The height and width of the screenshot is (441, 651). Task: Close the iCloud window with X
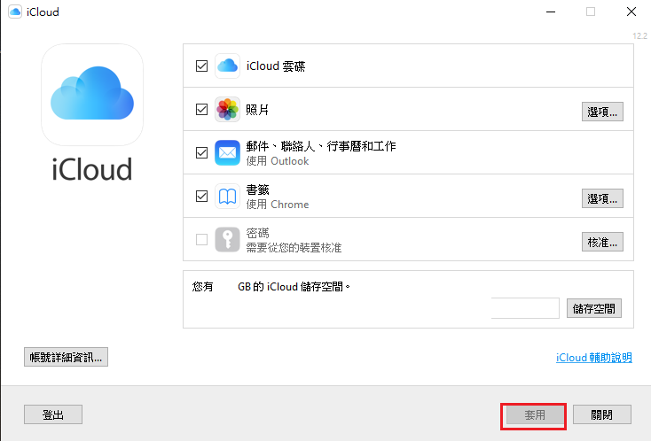pos(631,12)
